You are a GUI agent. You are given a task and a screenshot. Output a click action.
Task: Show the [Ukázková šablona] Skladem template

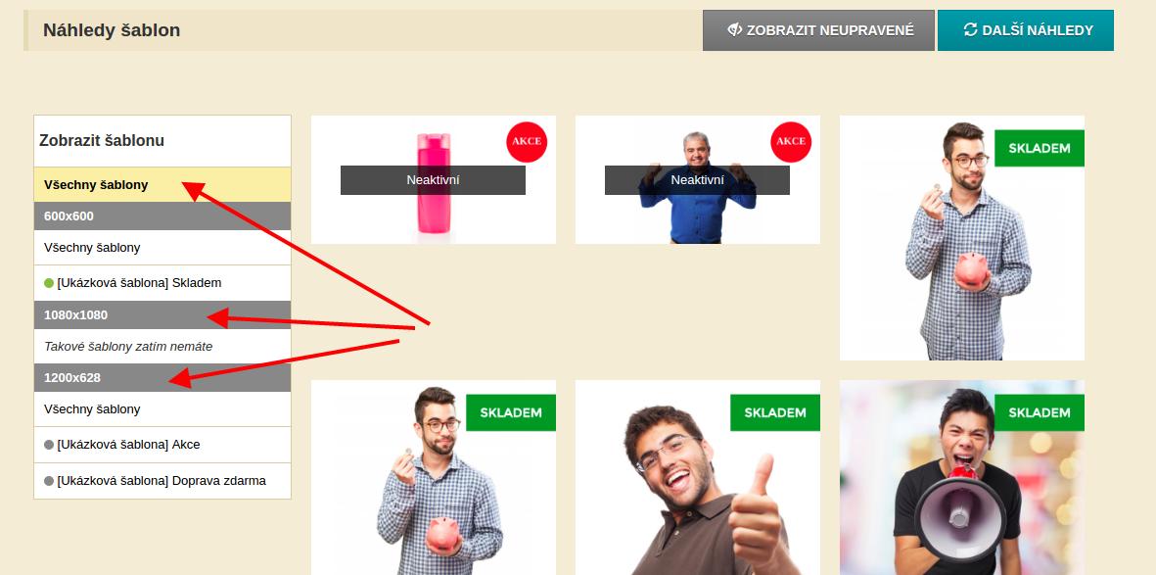click(162, 283)
